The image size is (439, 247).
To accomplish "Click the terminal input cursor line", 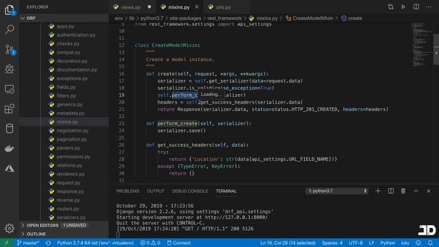I will pyautogui.click(x=118, y=235).
